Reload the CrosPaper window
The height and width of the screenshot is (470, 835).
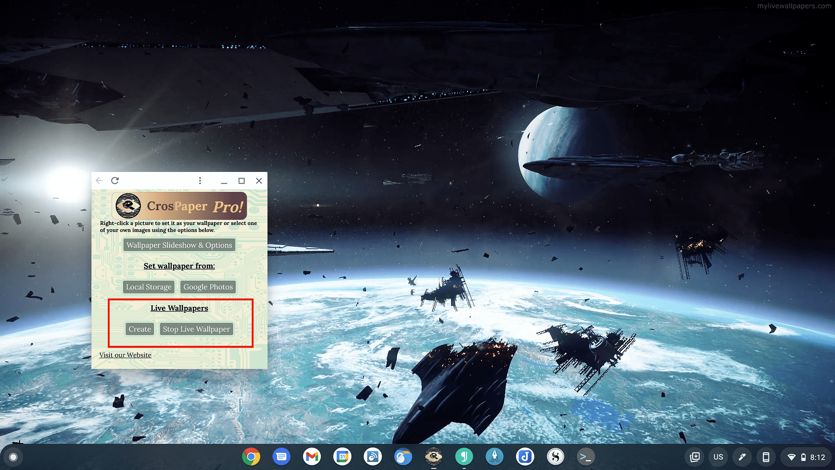(115, 180)
